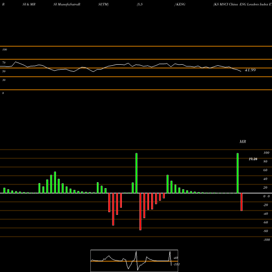
Task: Click the current RSI value 41.99
Action: pyautogui.click(x=250, y=70)
